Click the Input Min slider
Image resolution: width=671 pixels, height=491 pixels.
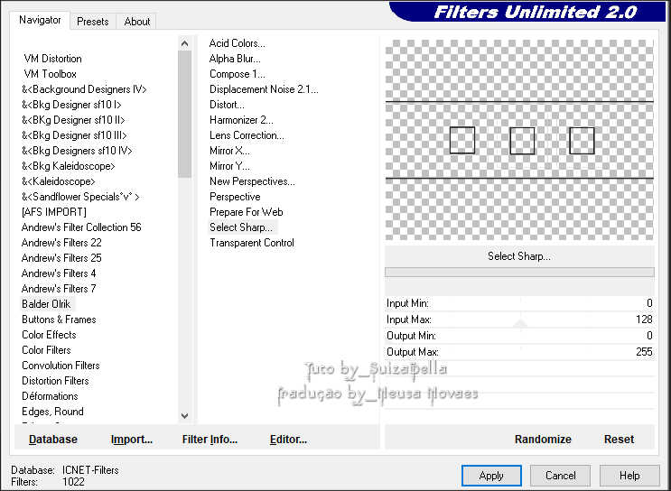[520, 303]
